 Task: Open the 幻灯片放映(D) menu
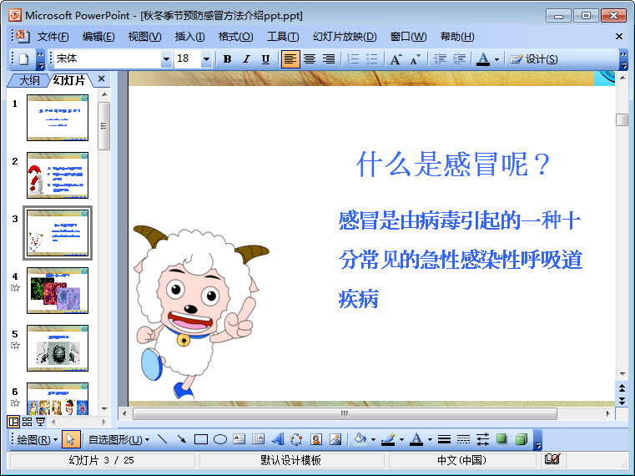(x=345, y=37)
